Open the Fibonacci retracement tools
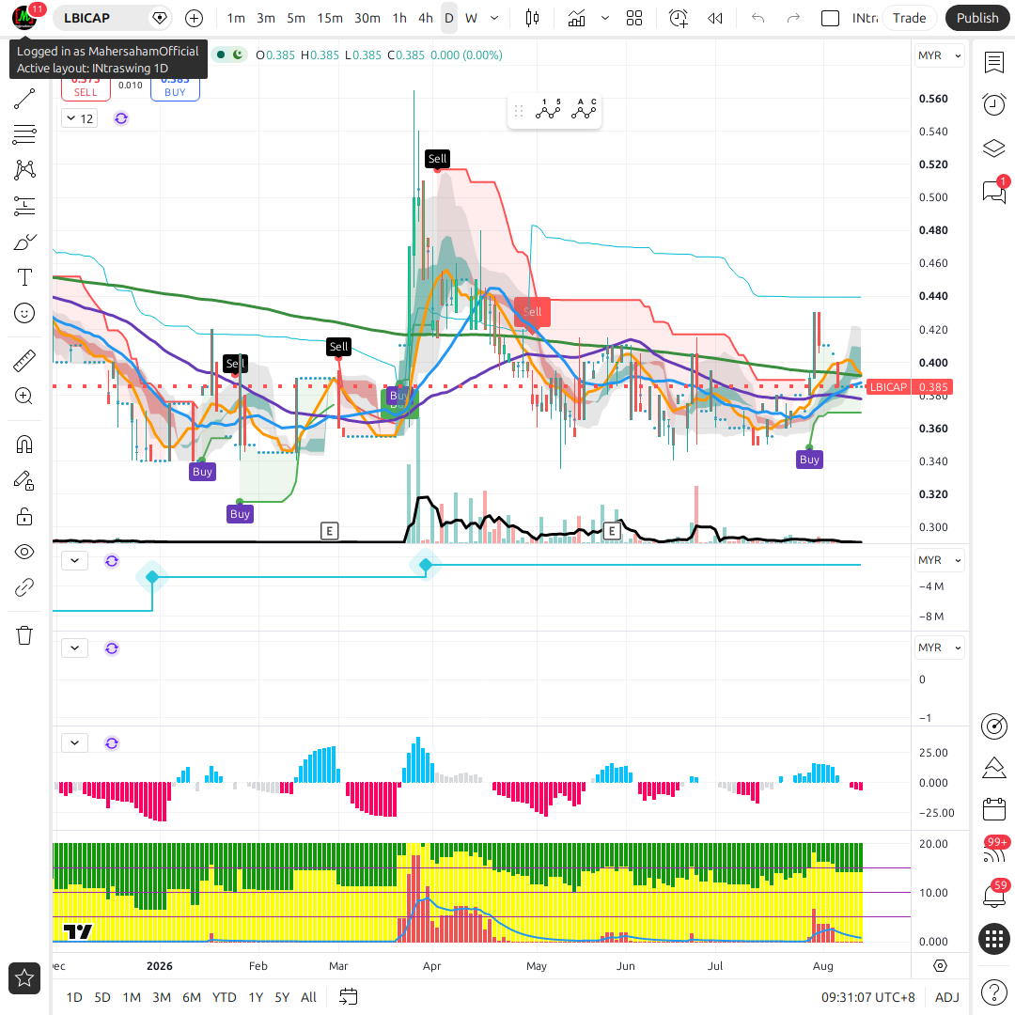Viewport: 1015px width, 1015px height. [x=24, y=134]
